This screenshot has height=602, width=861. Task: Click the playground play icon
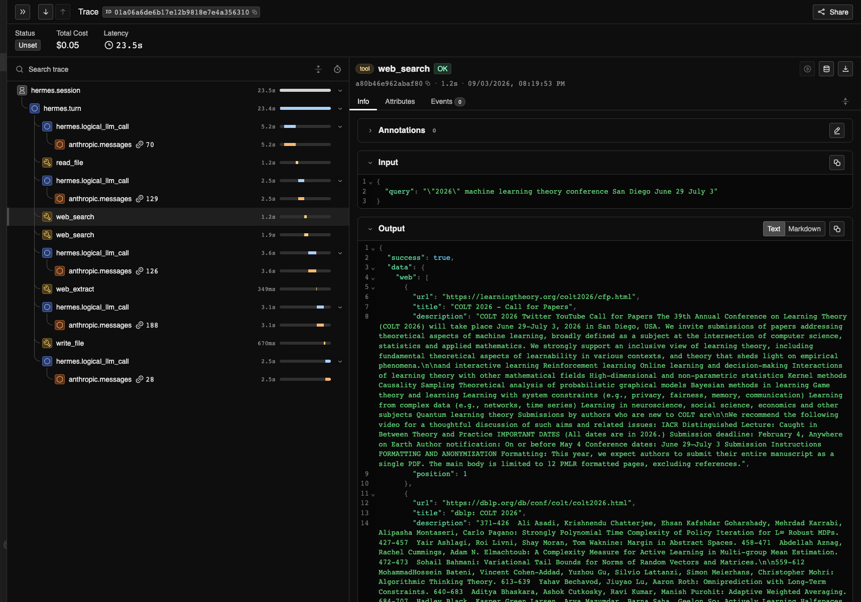point(807,69)
